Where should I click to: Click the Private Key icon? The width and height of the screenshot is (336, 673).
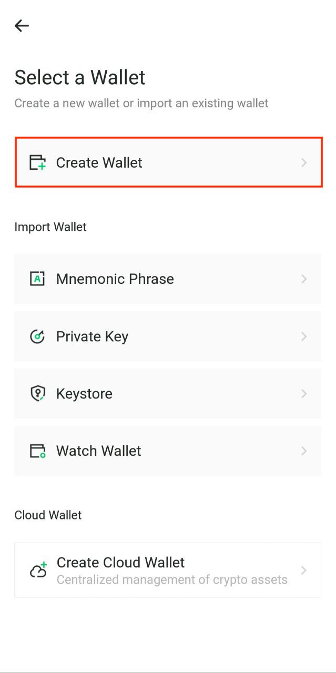[37, 336]
